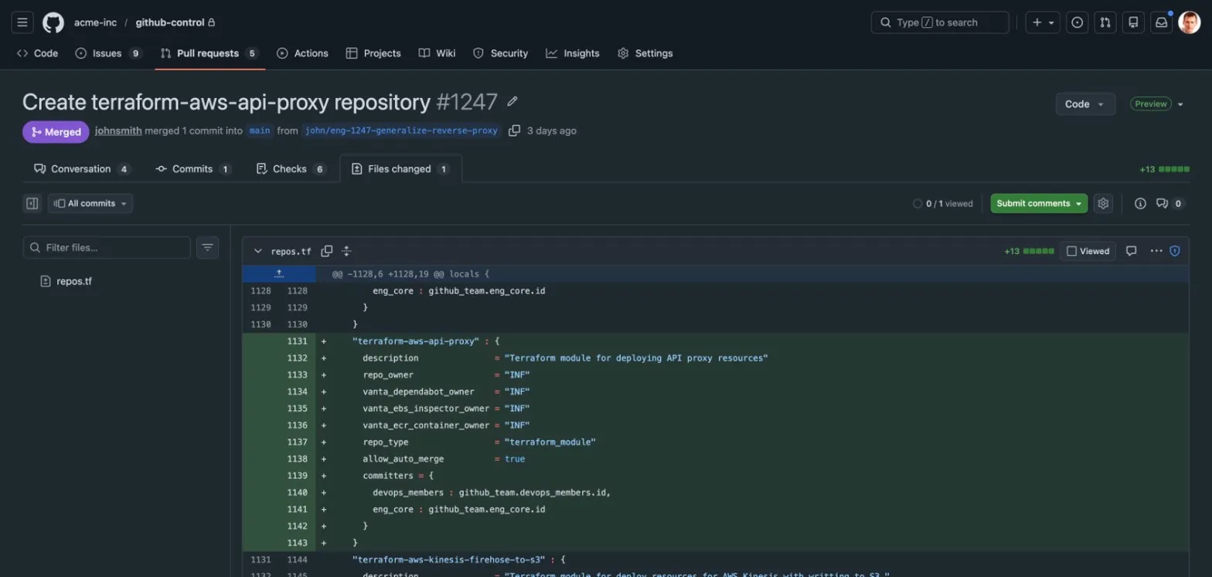Open the main base branch link
This screenshot has height=577, width=1212.
[259, 131]
